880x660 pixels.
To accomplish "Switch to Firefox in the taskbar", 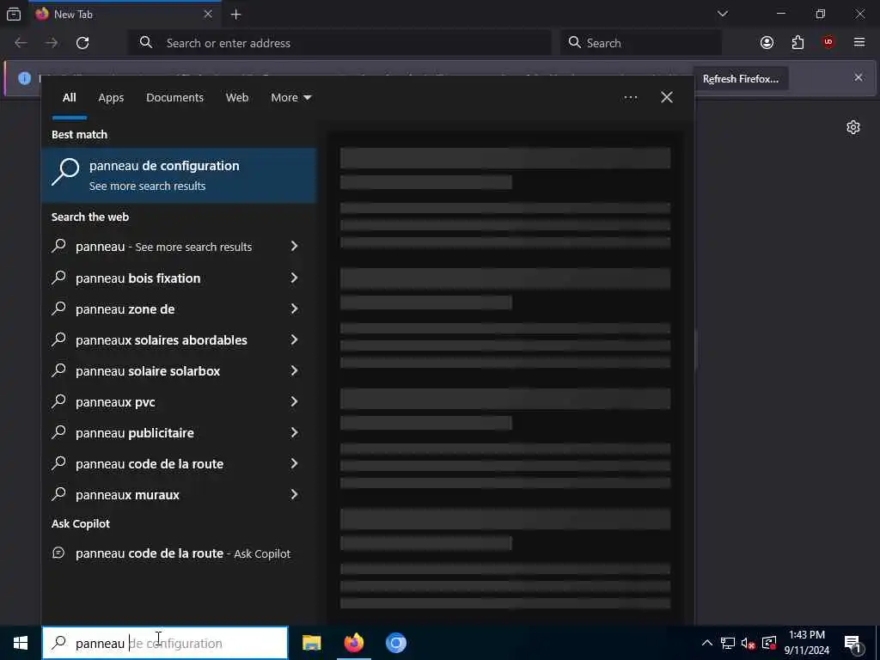I will click(353, 643).
